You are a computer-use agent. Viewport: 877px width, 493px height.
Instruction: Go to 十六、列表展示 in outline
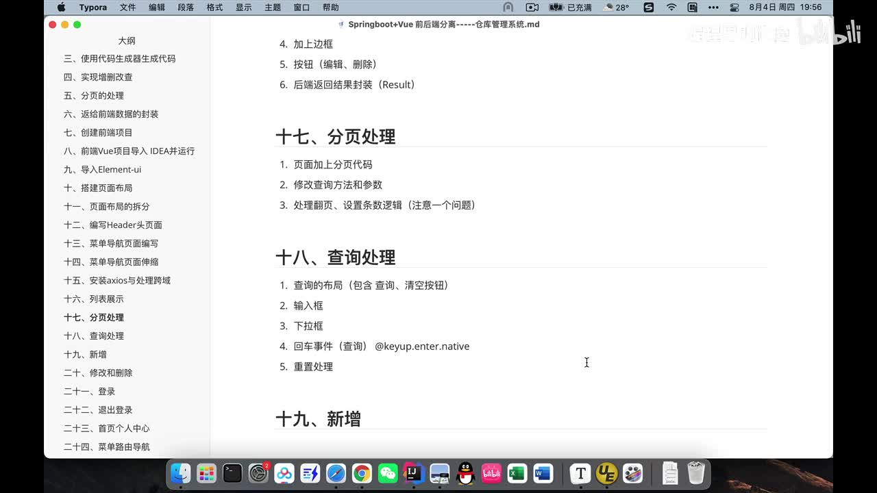[x=94, y=299]
